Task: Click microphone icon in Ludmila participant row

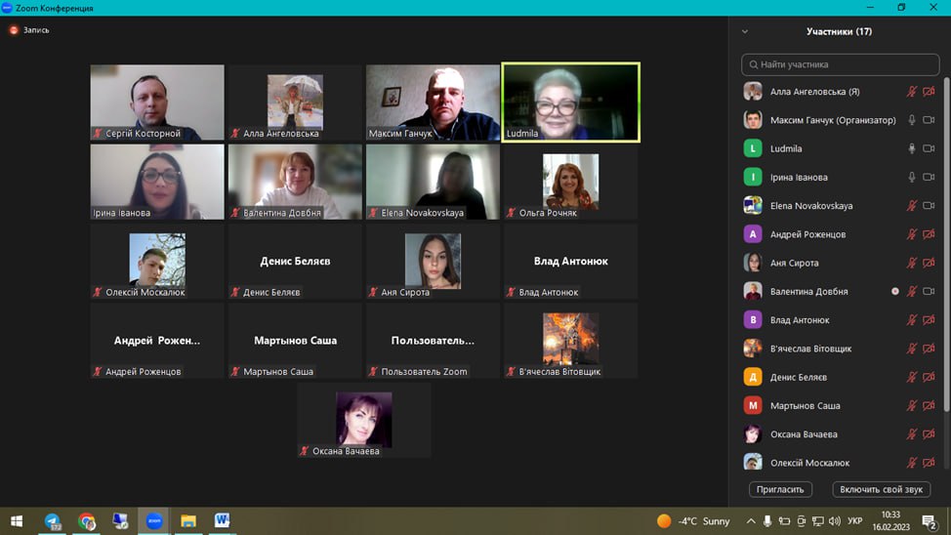Action: 912,148
